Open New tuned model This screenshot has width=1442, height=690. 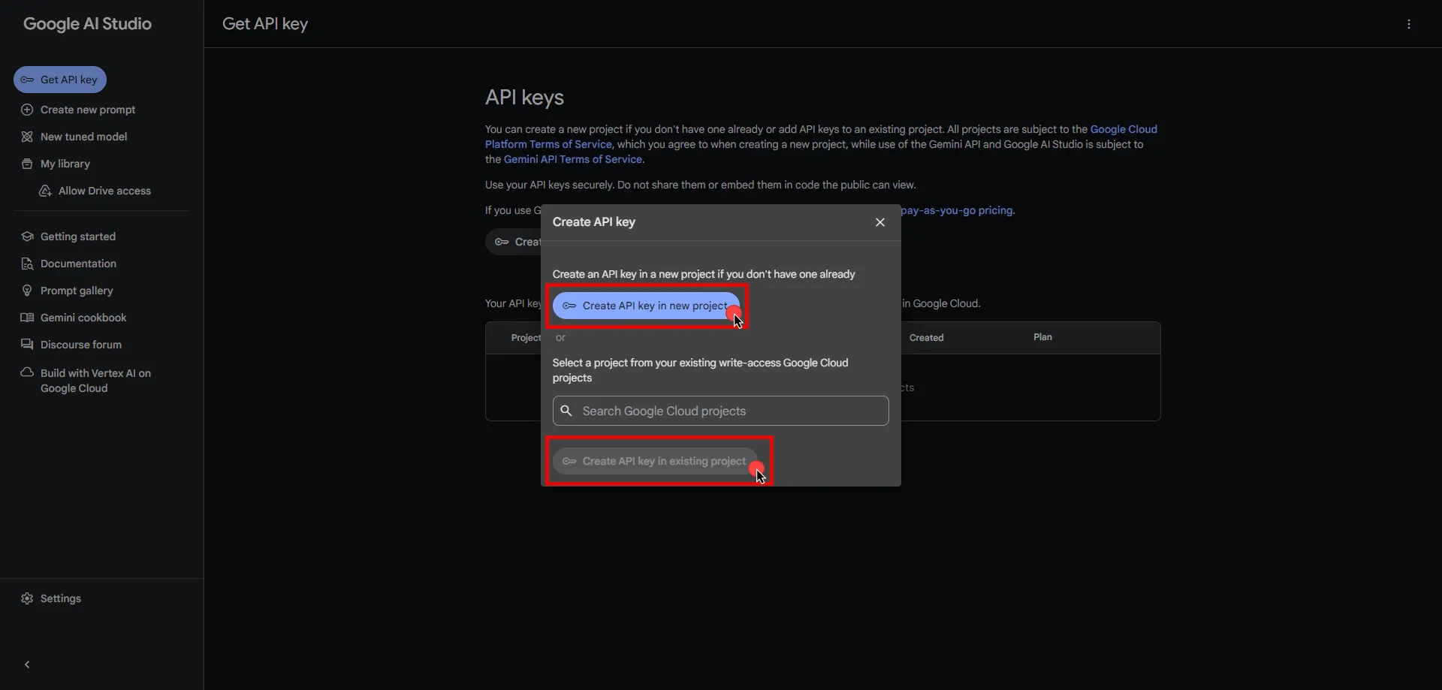pyautogui.click(x=83, y=137)
